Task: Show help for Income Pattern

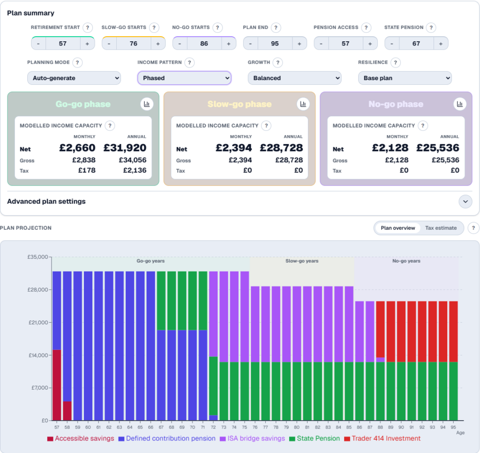Action: pos(189,62)
